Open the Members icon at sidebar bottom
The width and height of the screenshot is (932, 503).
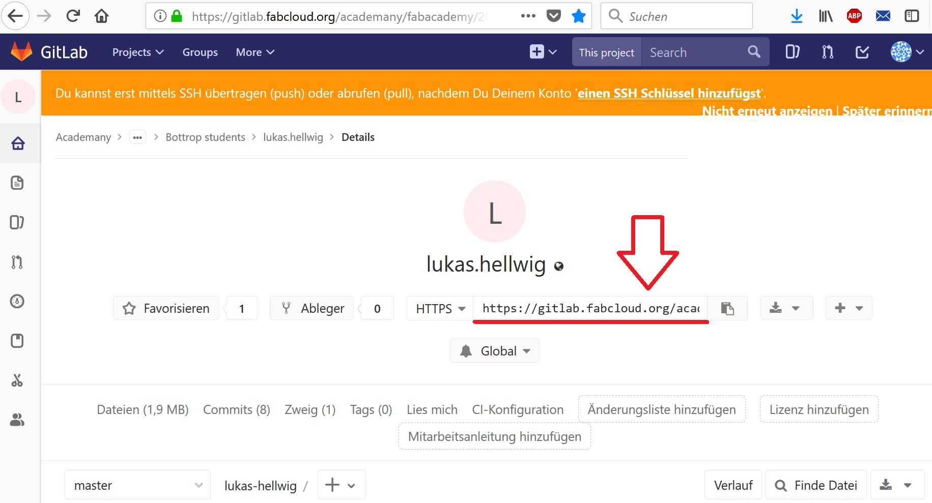coord(18,420)
